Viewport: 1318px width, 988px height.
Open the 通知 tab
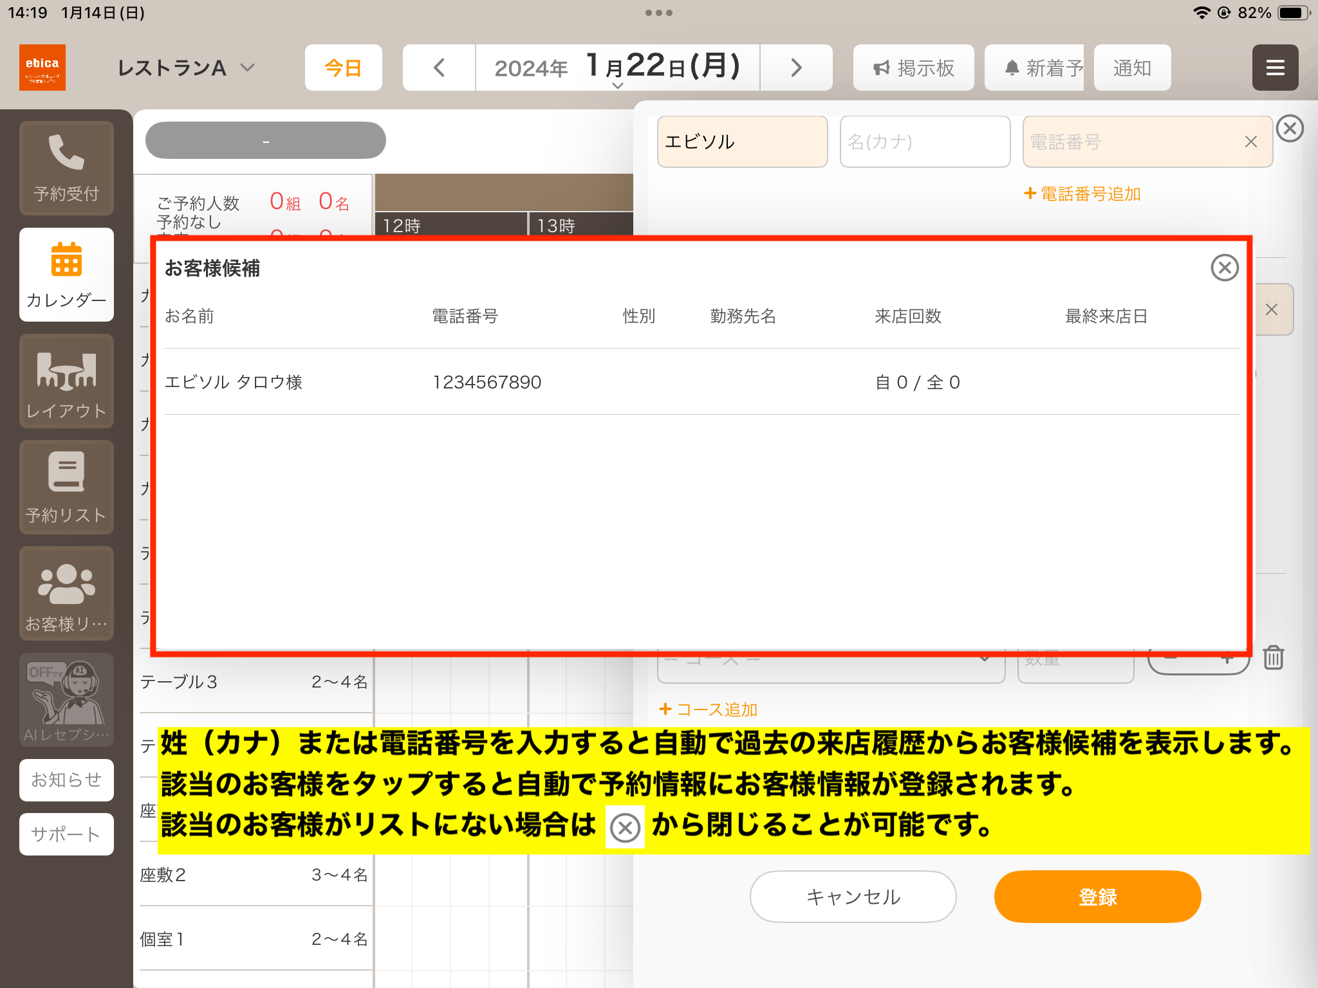pos(1132,68)
